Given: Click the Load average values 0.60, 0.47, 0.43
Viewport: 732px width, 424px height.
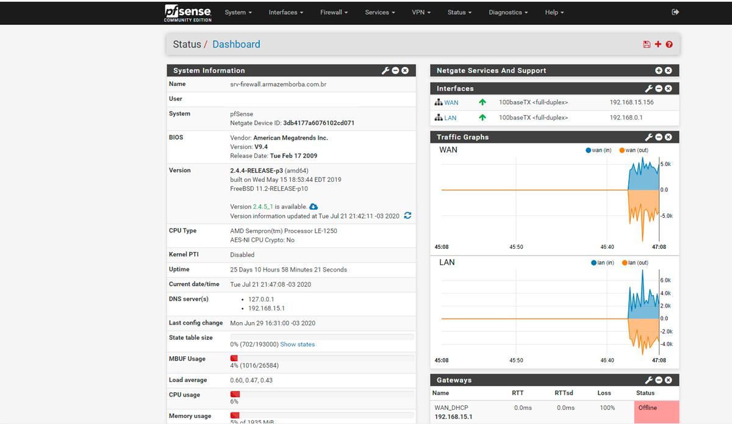Looking at the screenshot, I should (251, 380).
